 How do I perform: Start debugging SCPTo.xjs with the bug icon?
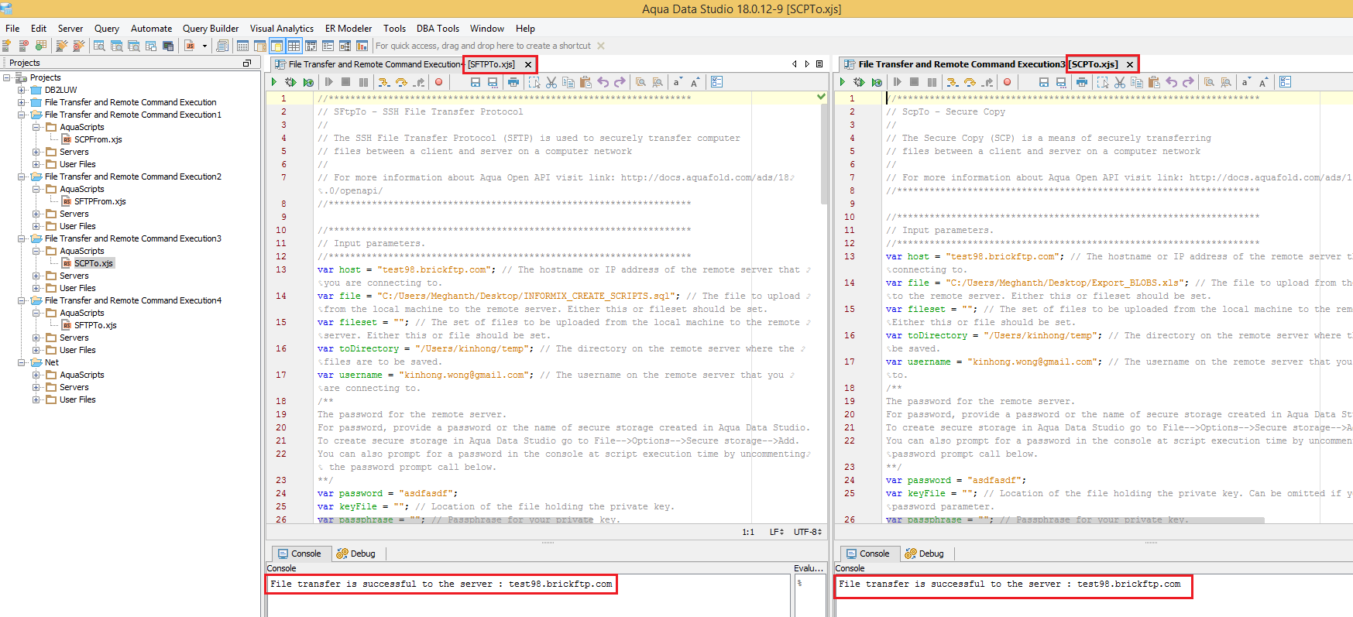click(859, 82)
